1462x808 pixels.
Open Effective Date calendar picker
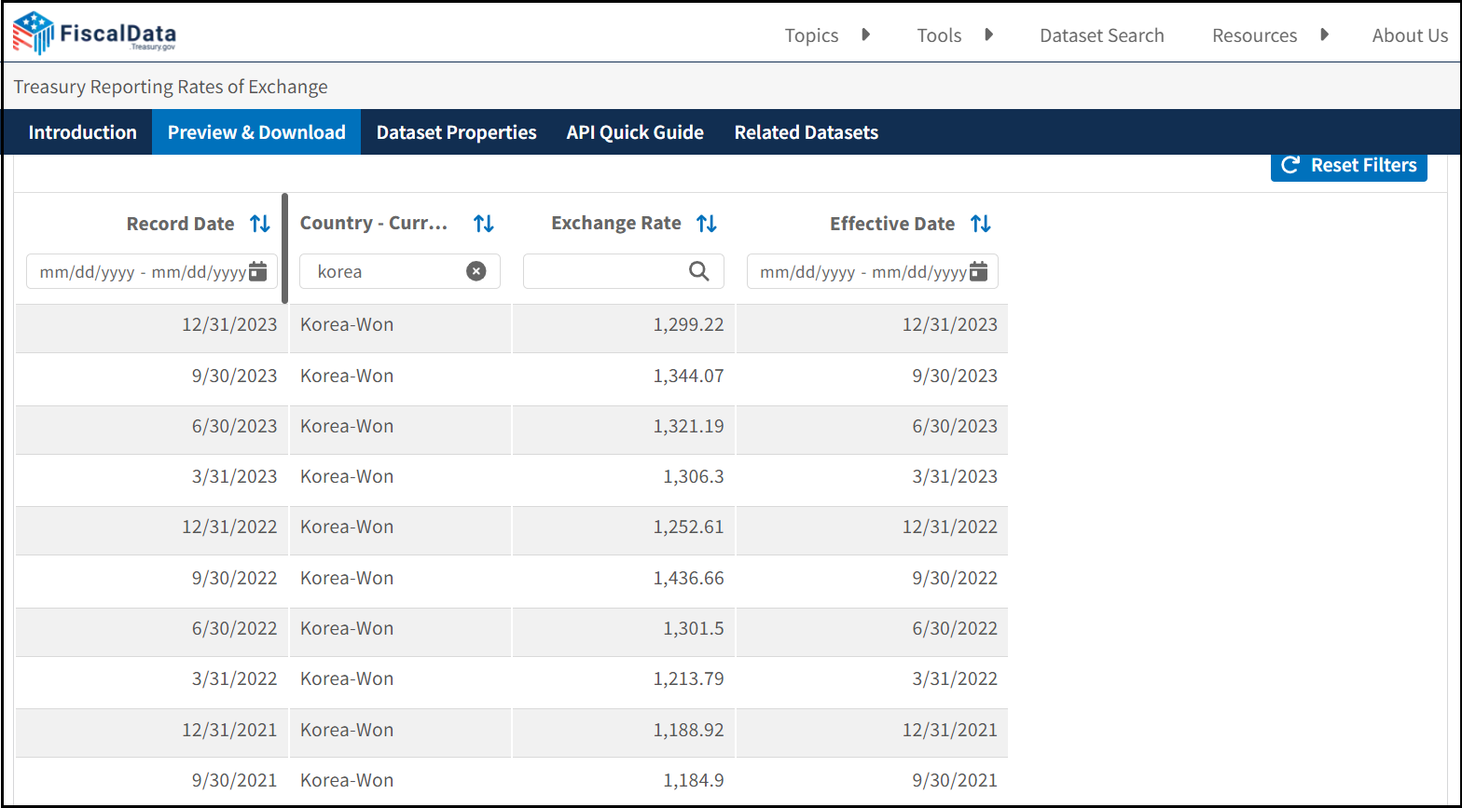(978, 271)
